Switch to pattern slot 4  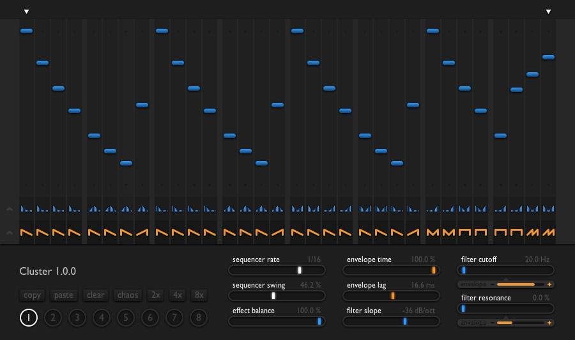click(102, 317)
